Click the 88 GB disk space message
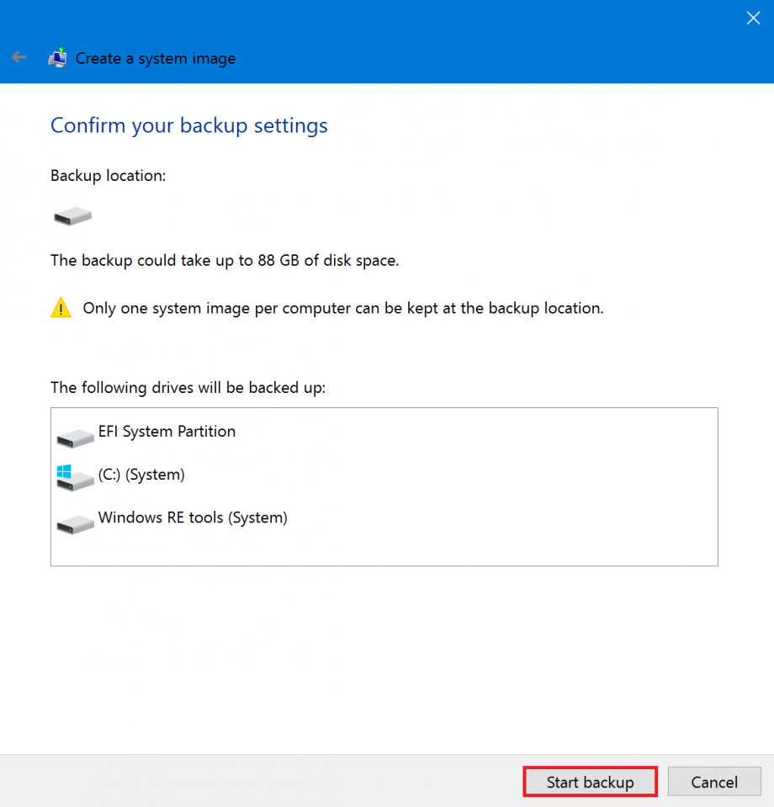The image size is (774, 807). coord(225,260)
